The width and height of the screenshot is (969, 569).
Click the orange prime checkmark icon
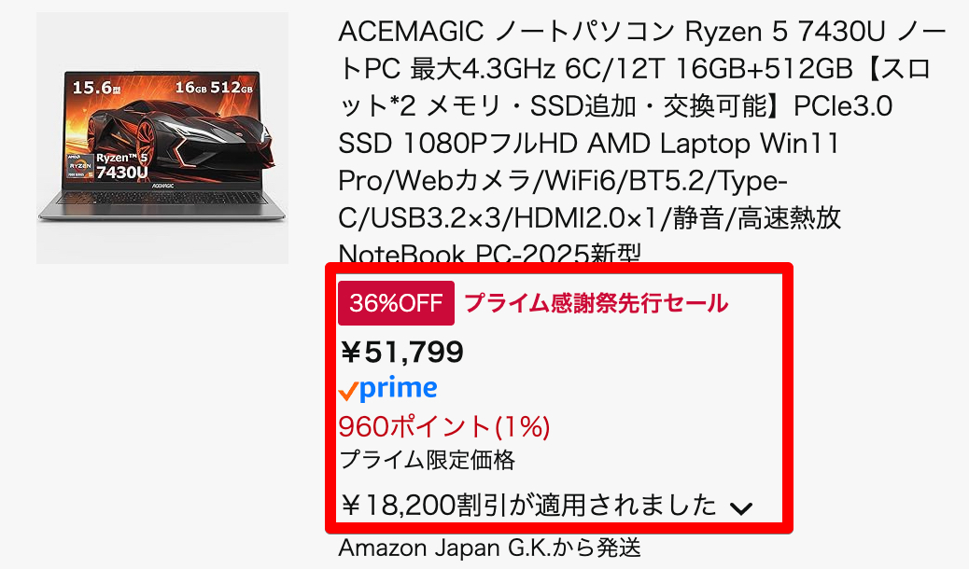click(348, 391)
